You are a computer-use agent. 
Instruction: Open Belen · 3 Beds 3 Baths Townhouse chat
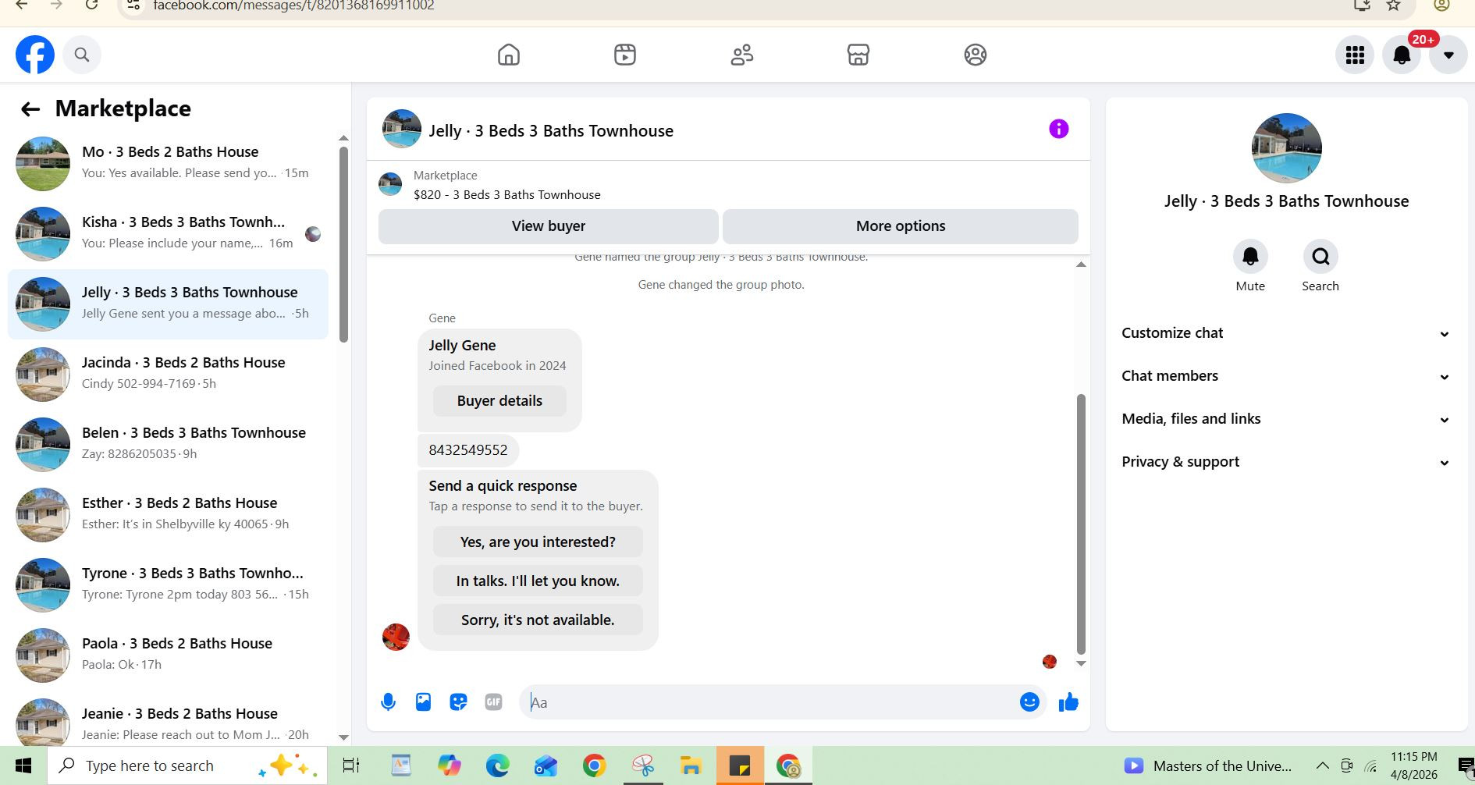pos(168,445)
